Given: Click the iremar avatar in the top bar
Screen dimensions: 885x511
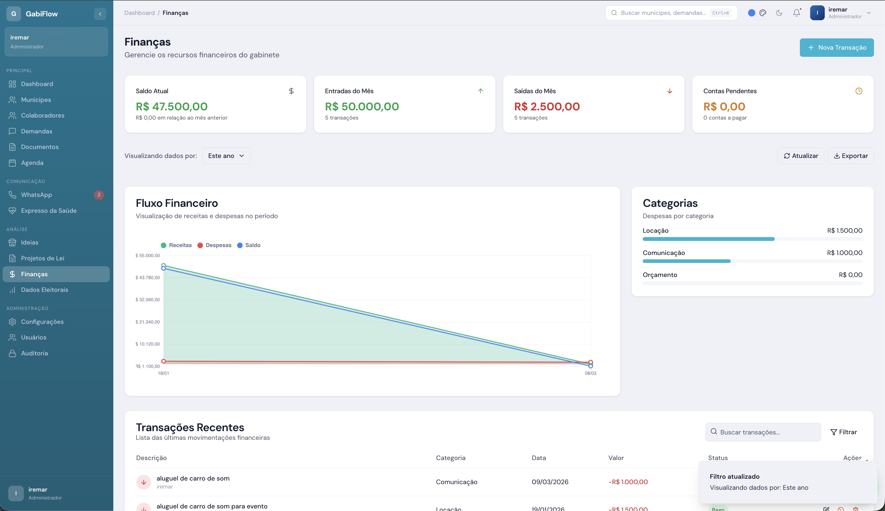Looking at the screenshot, I should (817, 13).
